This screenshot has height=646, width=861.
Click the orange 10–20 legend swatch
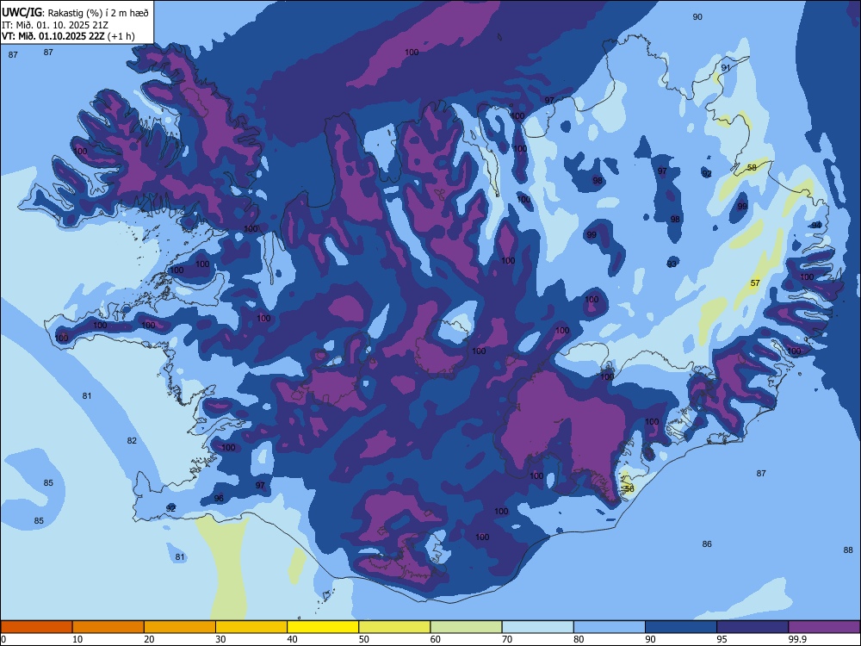[108, 627]
